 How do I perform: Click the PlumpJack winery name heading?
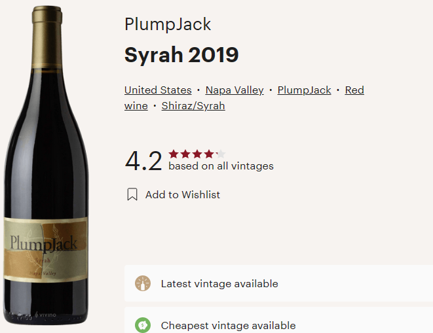click(168, 25)
